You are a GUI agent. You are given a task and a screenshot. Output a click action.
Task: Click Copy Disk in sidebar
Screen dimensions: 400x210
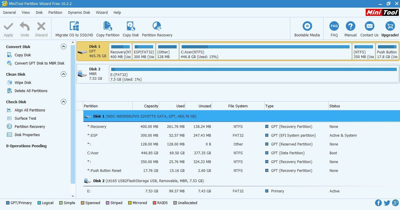pyautogui.click(x=23, y=55)
